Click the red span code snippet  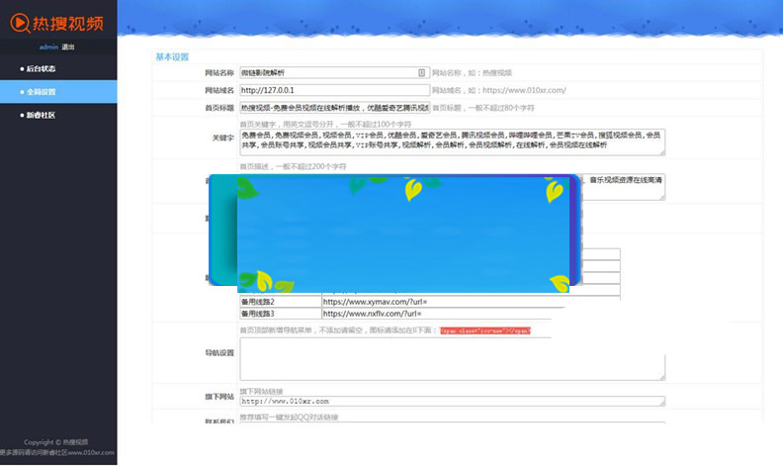[485, 330]
